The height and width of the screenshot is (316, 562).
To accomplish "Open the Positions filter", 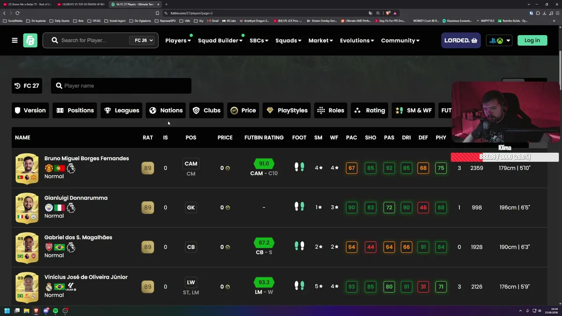I will pyautogui.click(x=75, y=110).
